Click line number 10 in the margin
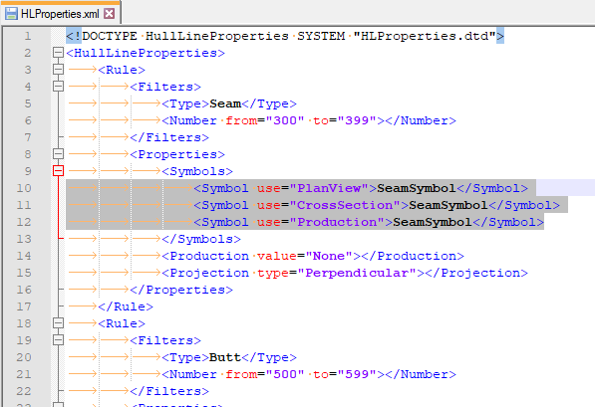Screen dimensions: 595x407 pos(24,188)
